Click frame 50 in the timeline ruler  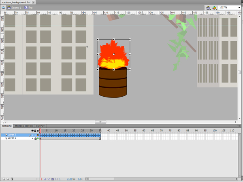coord(126,131)
